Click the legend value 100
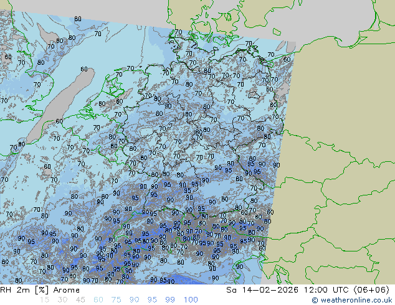Image resolution: width=395 pixels, height=305 pixels. (x=191, y=300)
